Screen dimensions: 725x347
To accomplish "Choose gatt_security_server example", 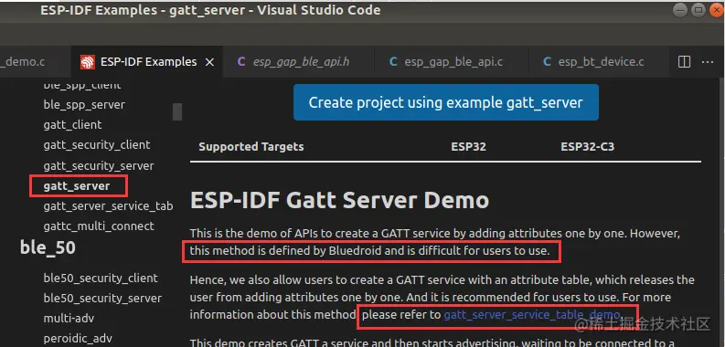I will (99, 166).
